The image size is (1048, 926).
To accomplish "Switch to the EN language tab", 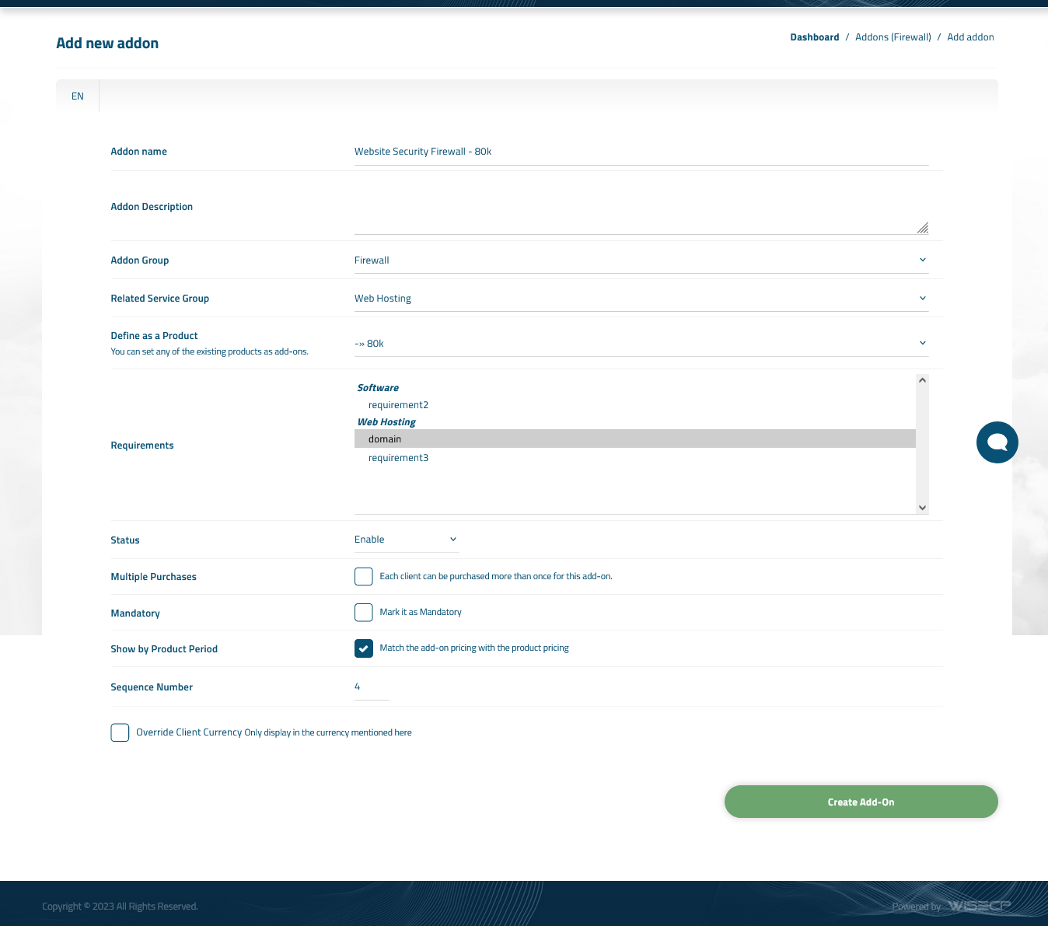I will click(x=78, y=96).
